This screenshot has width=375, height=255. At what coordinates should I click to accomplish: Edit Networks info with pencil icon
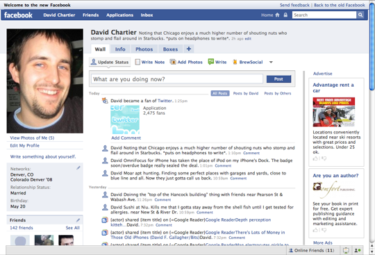pyautogui.click(x=78, y=168)
